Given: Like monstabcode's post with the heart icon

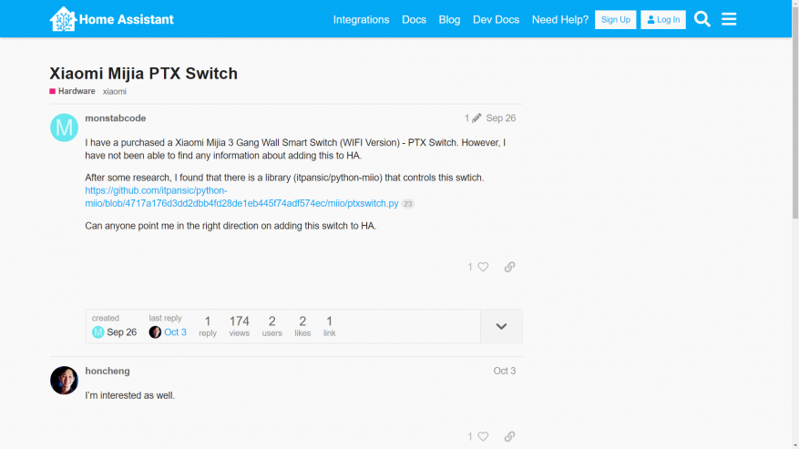Looking at the screenshot, I should [483, 267].
